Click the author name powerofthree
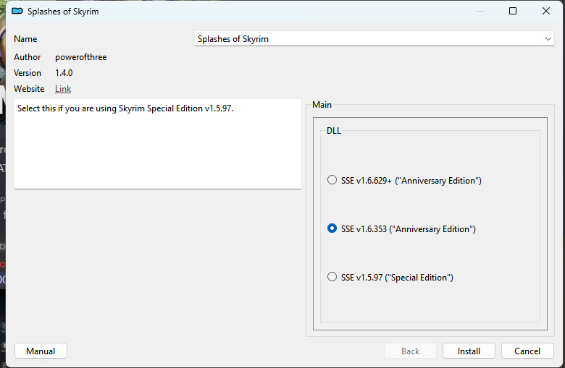This screenshot has width=565, height=368. [x=80, y=57]
